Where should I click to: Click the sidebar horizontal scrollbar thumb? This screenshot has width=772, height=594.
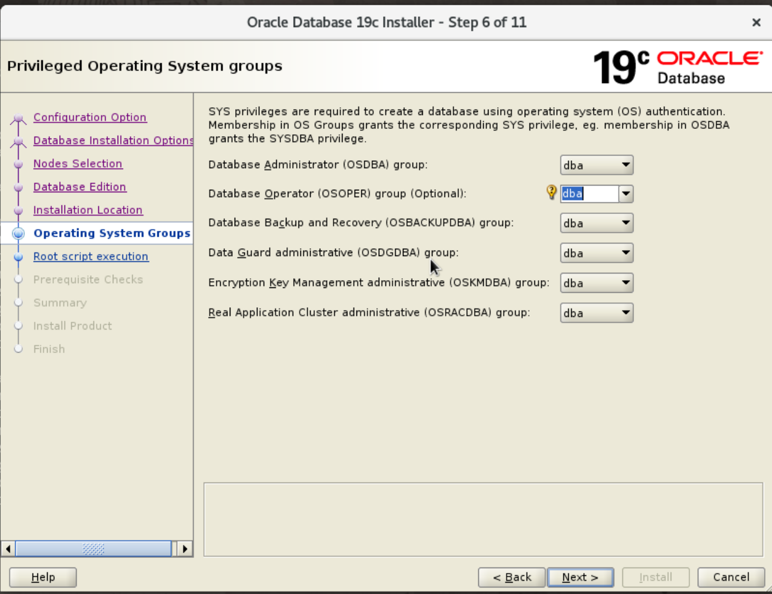tap(93, 549)
